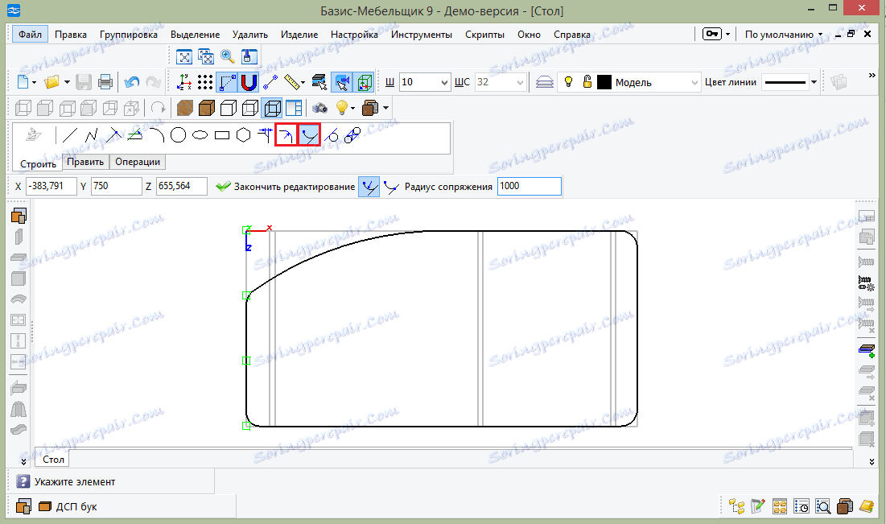Click the magnifier zoom icon
This screenshot has height=524, width=886.
(228, 56)
